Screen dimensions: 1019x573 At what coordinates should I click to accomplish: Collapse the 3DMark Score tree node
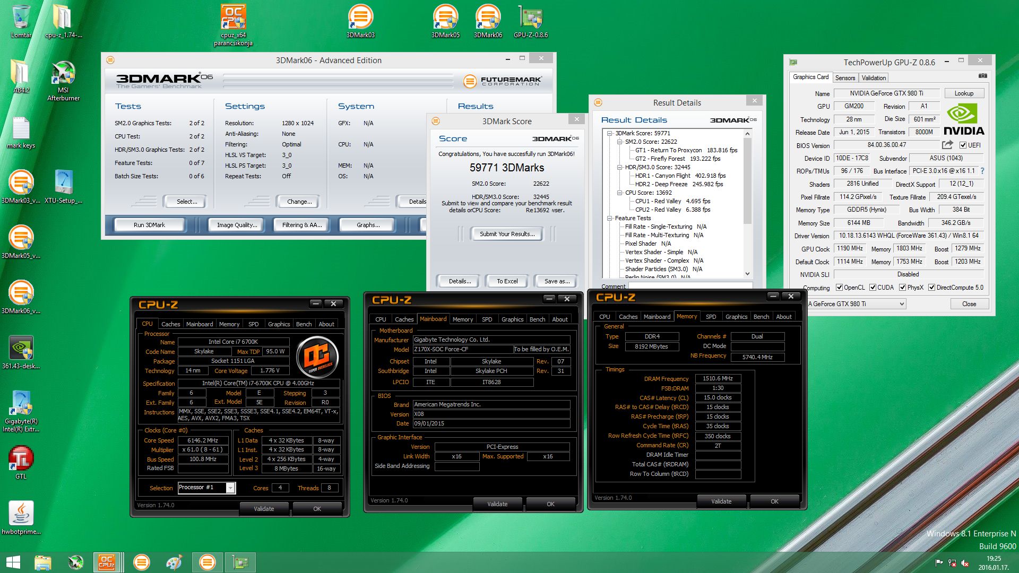click(x=610, y=133)
